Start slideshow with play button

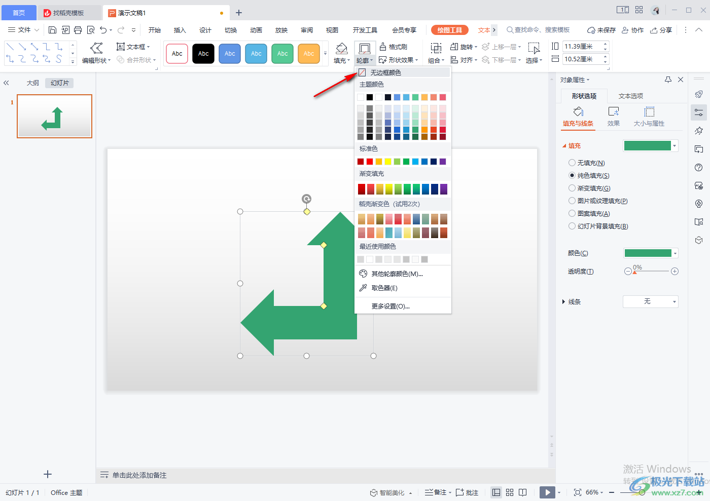coord(547,492)
